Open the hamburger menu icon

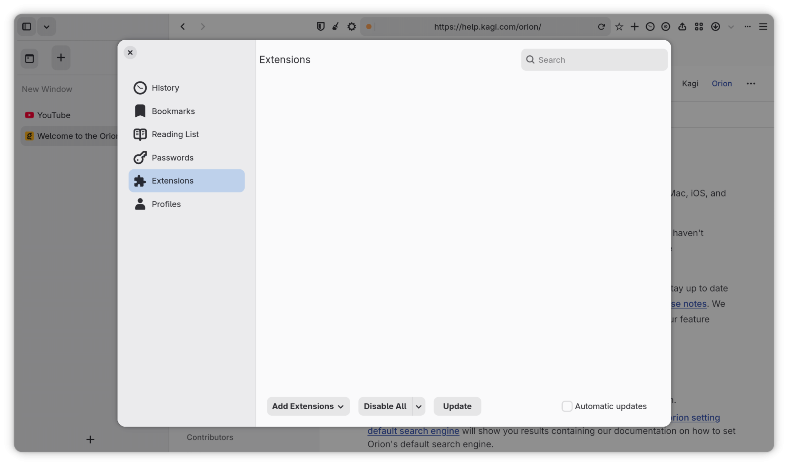point(763,27)
